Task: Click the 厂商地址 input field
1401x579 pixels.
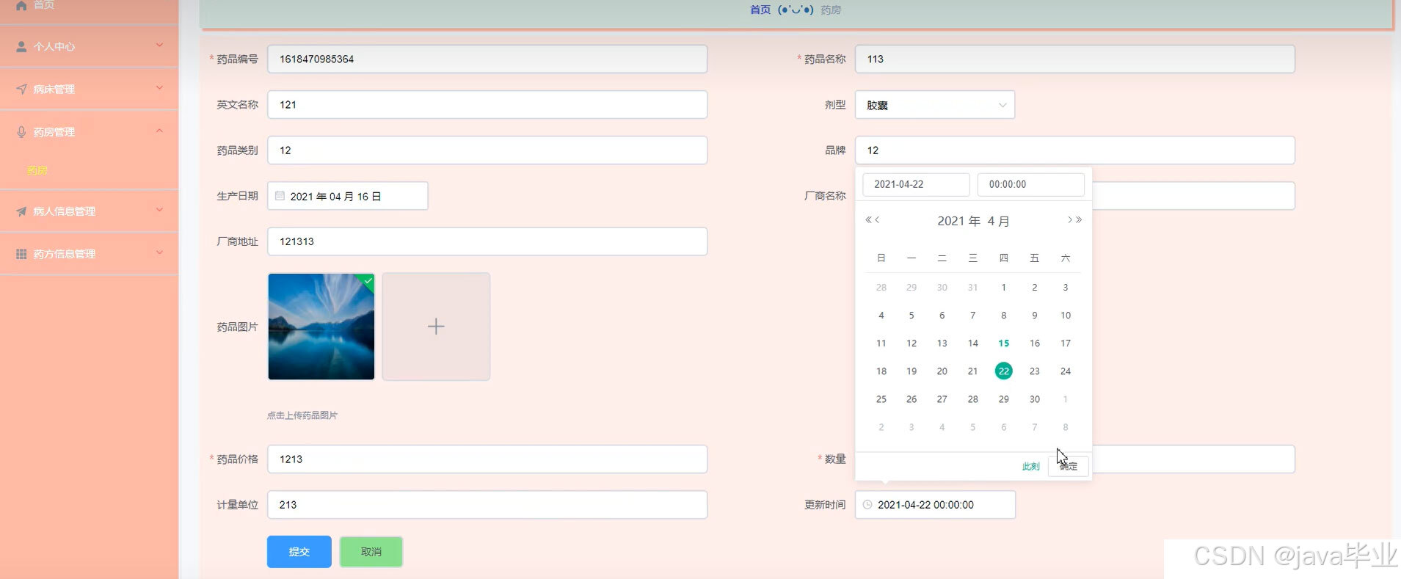Action: [x=487, y=241]
